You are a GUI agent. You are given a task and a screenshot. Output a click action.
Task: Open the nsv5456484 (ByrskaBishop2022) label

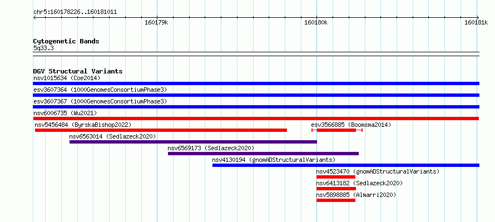pos(83,125)
